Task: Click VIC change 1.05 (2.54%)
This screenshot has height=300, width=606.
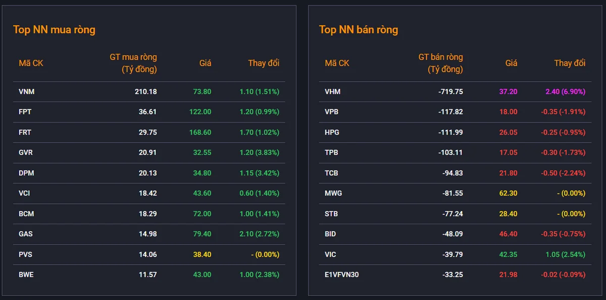Action: coord(565,255)
